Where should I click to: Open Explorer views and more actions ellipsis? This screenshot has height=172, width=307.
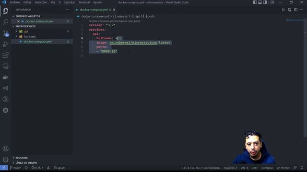67,10
